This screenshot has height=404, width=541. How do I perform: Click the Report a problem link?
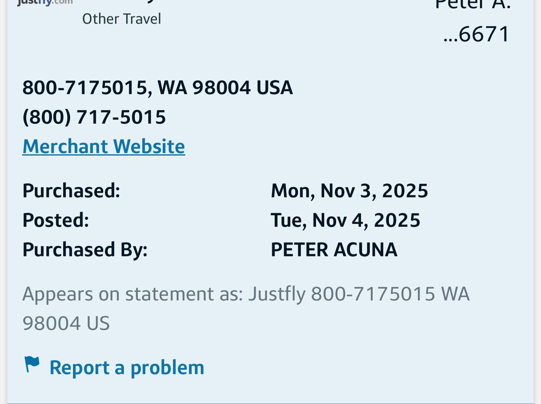(126, 367)
